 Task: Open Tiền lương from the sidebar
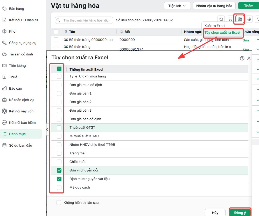point(17,66)
